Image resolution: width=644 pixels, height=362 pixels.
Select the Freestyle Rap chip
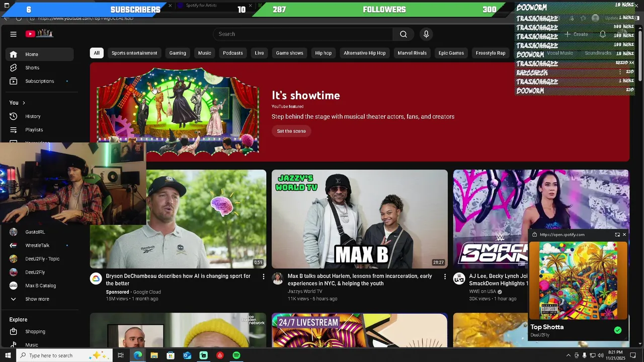[491, 53]
